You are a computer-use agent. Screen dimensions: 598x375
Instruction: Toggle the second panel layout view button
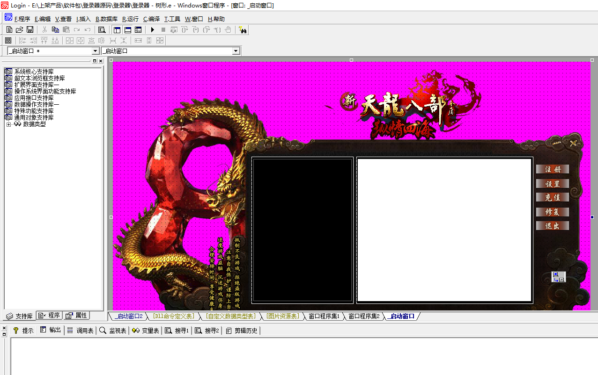[127, 30]
